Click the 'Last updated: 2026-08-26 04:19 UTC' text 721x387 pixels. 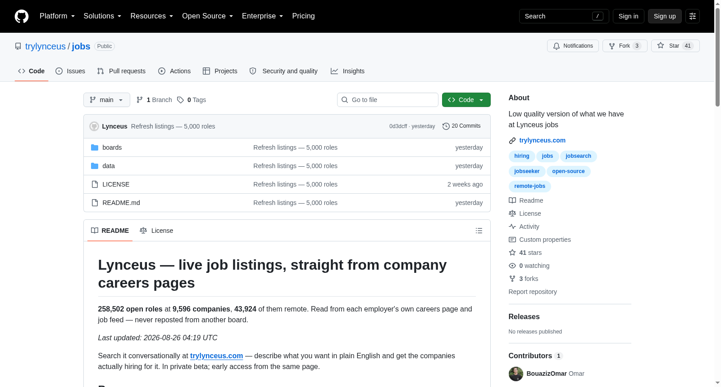pos(158,338)
